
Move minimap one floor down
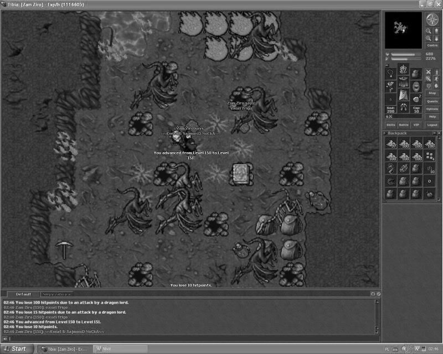(436, 38)
